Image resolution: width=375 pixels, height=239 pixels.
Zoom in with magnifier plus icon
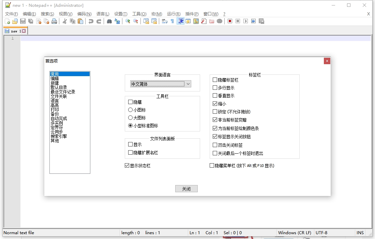pyautogui.click(x=128, y=21)
